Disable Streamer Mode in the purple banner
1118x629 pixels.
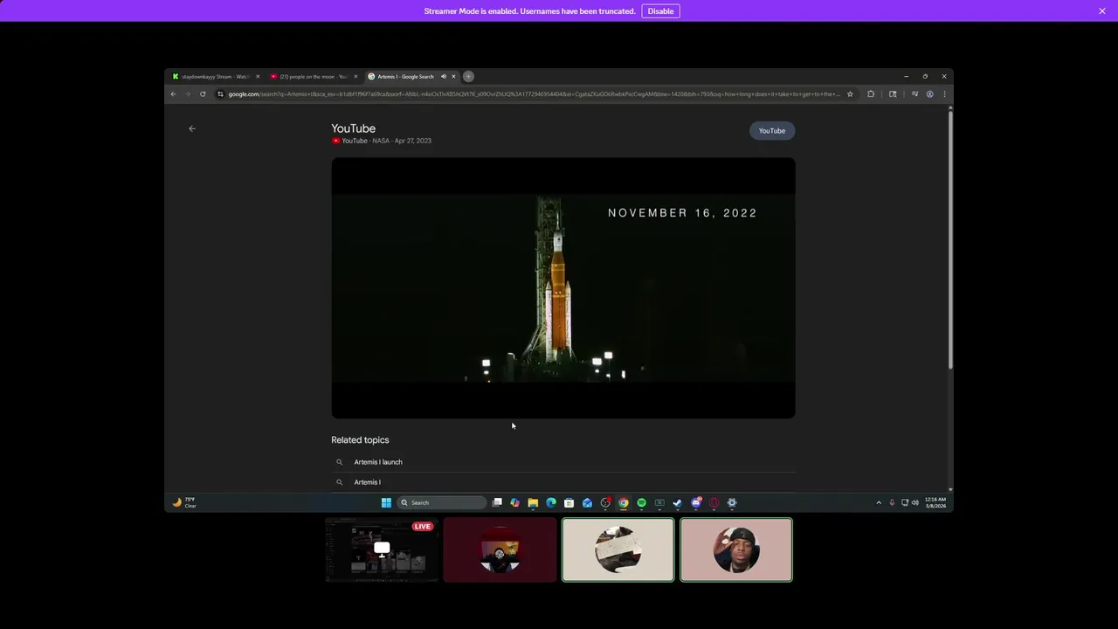660,11
